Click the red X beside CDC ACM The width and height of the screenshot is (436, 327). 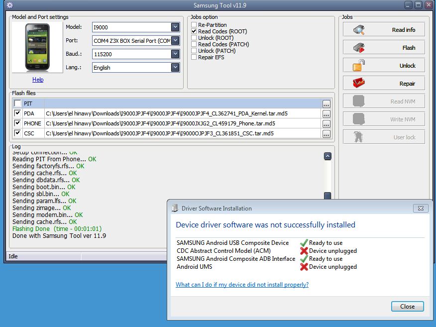[304, 251]
